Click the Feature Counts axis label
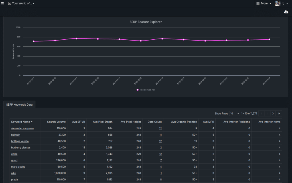 [x=13, y=51]
